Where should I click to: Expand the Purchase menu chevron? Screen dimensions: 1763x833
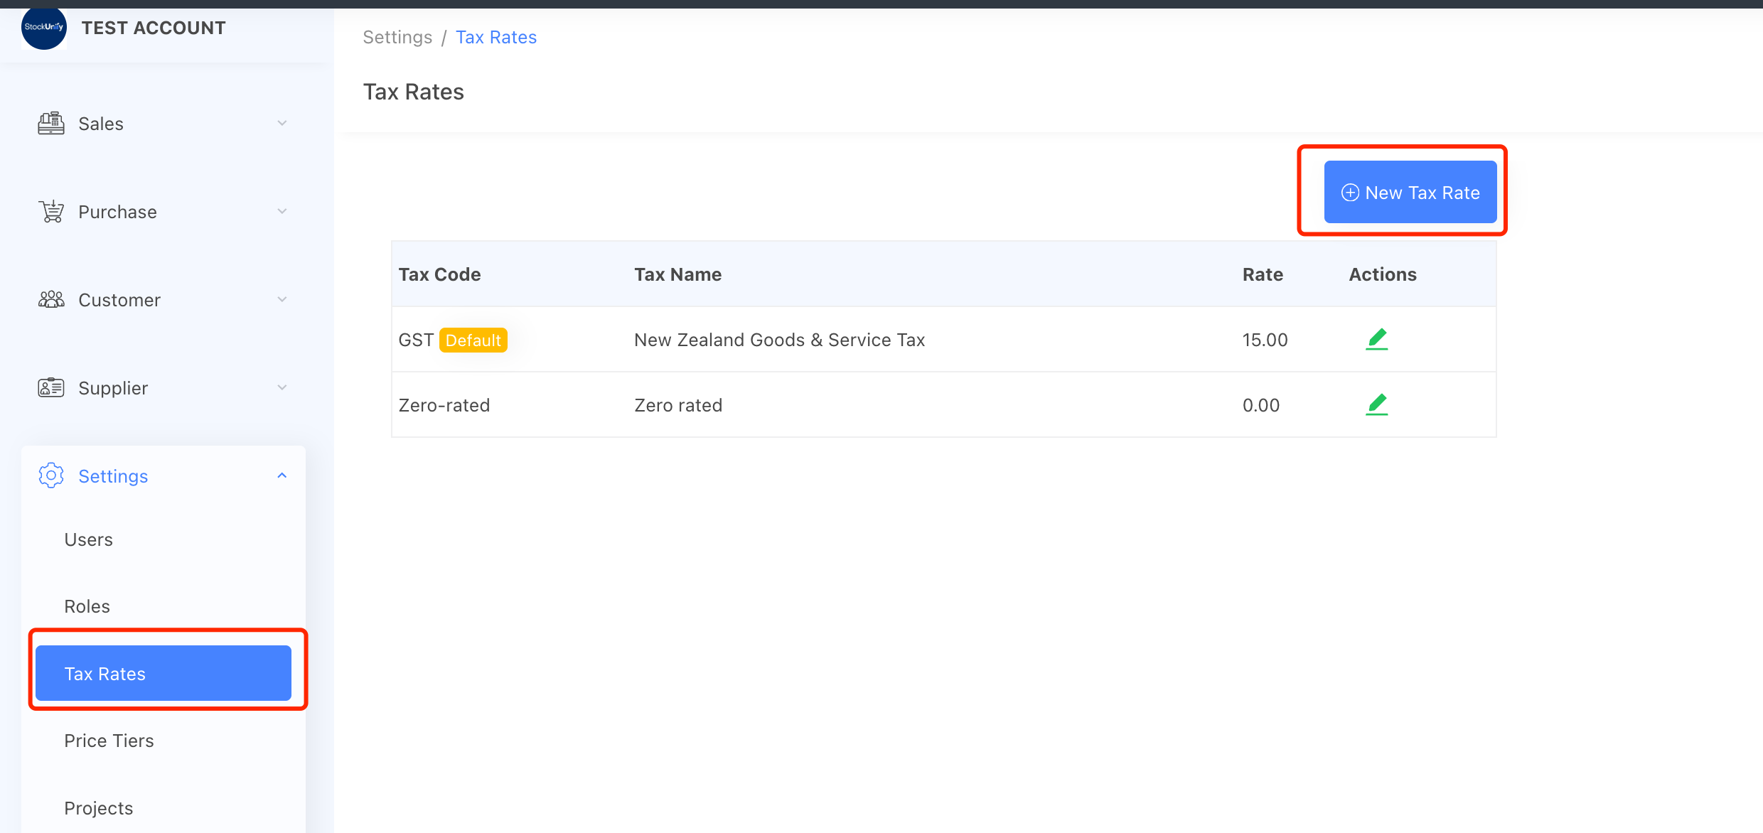[x=282, y=212]
